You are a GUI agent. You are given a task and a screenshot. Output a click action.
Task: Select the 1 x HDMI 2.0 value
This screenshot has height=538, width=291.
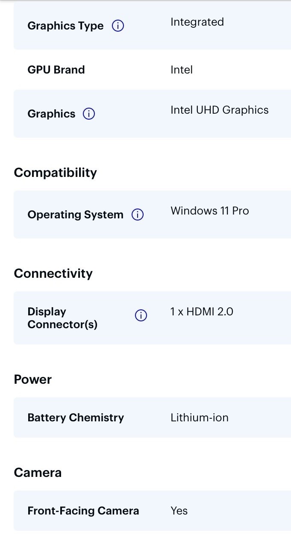(202, 312)
